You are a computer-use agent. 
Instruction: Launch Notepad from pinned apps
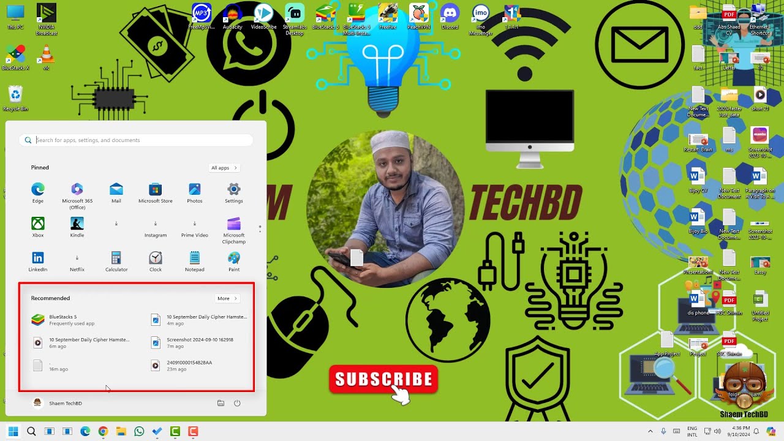pos(195,262)
